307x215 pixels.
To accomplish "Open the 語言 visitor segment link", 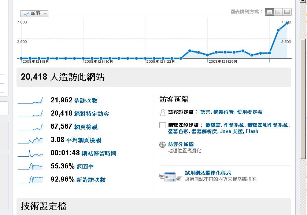I will coord(206,112).
